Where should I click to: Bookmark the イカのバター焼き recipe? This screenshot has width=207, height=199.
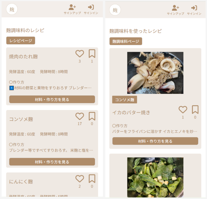click(195, 109)
